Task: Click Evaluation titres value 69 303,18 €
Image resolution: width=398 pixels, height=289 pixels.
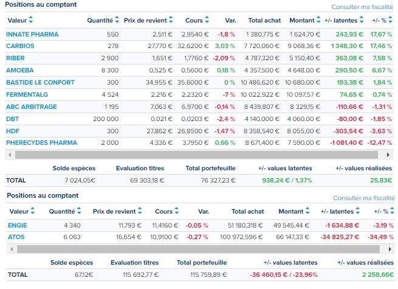Action: pos(147,181)
